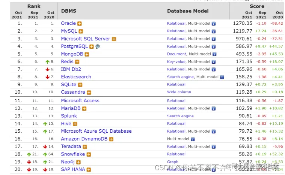Click the plus icon next to Snowflake

pyautogui.click(x=89, y=154)
